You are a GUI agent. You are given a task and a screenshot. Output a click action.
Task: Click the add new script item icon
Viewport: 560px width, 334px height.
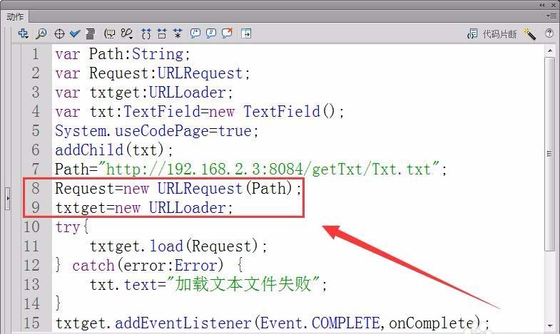coord(23,33)
